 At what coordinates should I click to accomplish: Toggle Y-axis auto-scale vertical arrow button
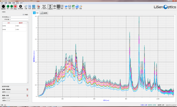(x=50, y=7)
